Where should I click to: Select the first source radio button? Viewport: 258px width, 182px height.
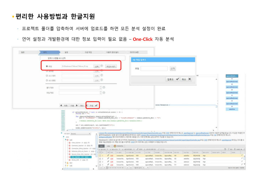coord(47,66)
